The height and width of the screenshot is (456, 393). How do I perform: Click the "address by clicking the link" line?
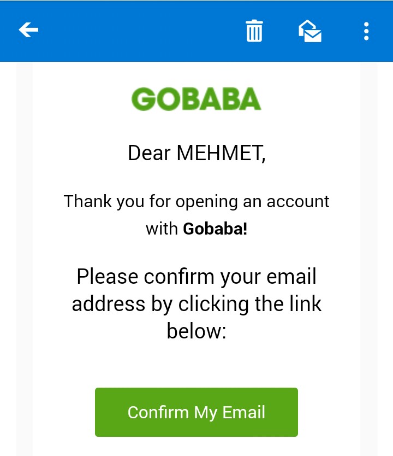point(196,303)
